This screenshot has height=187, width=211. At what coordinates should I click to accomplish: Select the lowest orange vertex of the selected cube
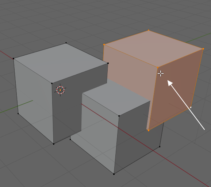pos(149,130)
